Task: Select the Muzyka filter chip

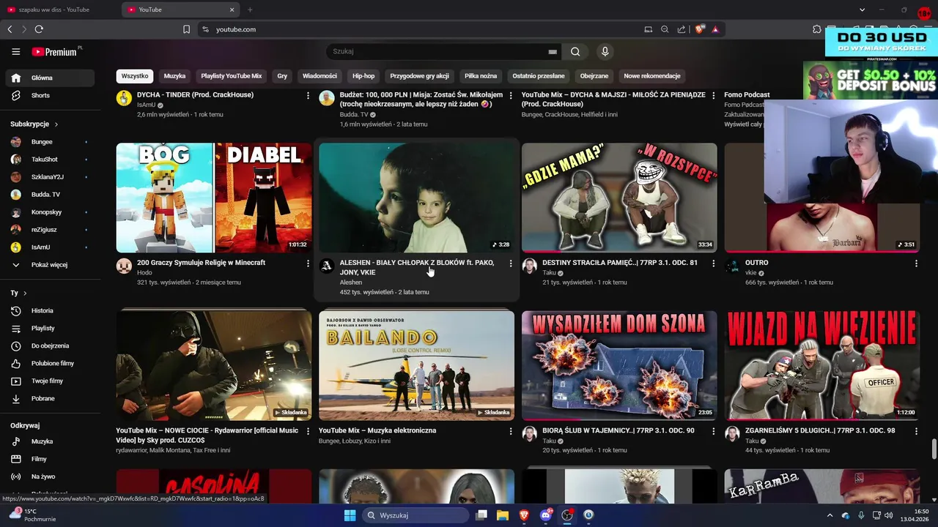Action: tap(174, 76)
